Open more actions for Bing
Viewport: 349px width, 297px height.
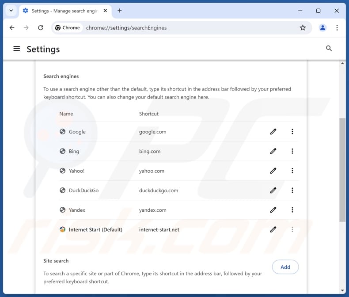pyautogui.click(x=292, y=151)
